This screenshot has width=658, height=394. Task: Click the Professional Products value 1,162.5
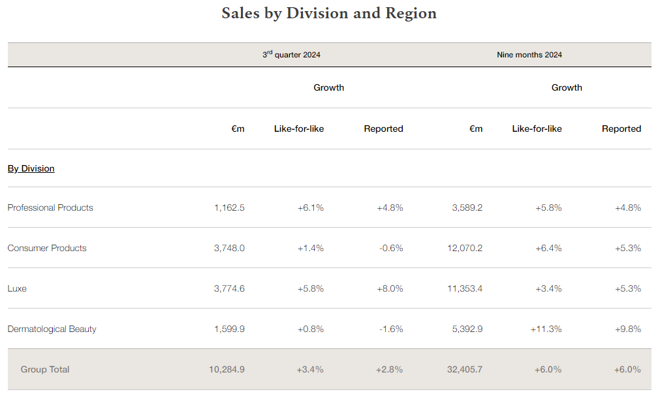(229, 207)
